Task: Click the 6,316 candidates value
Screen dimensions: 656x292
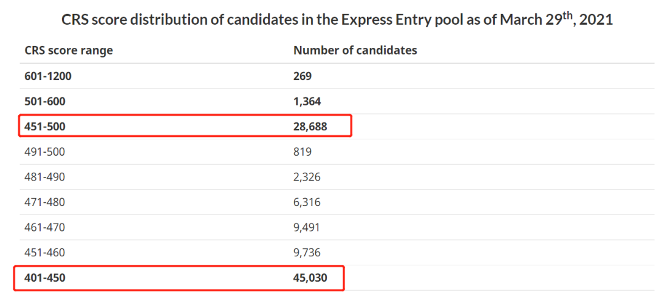Action: pos(307,202)
